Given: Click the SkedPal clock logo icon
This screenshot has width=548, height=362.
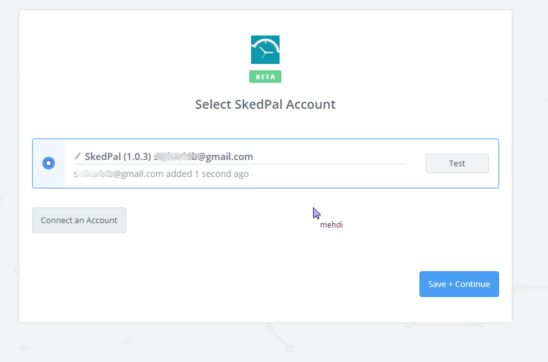Looking at the screenshot, I should click(x=265, y=50).
